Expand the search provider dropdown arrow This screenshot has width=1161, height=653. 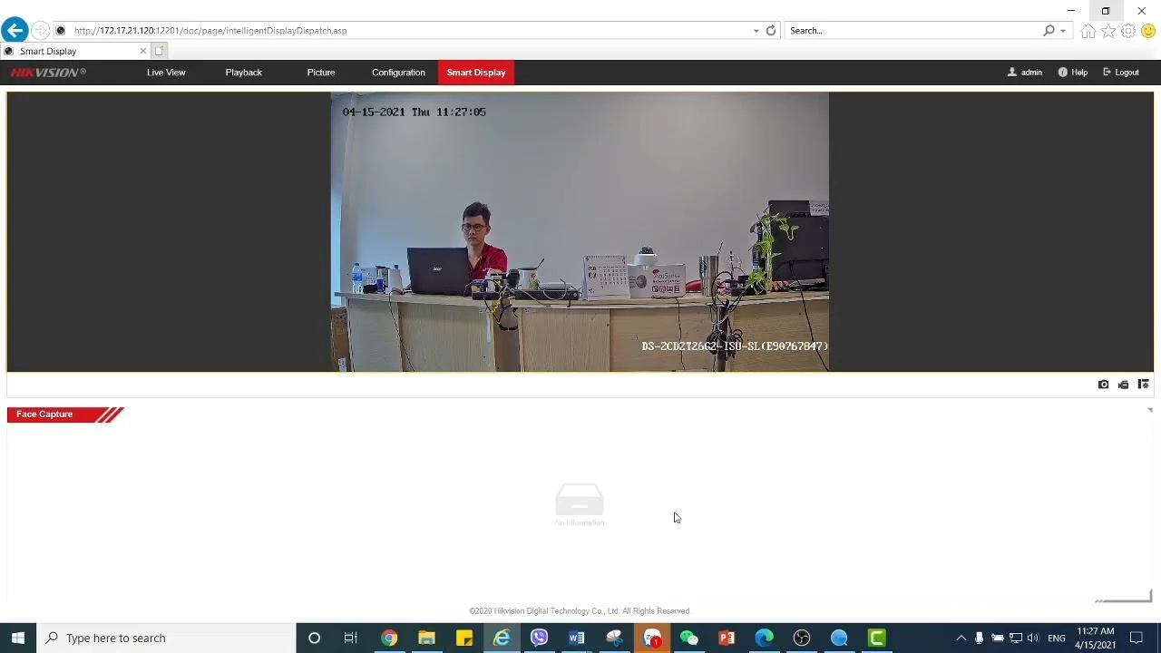[1062, 31]
